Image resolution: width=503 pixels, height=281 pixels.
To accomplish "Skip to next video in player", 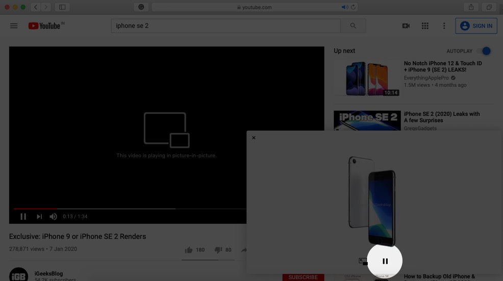I will tap(39, 217).
